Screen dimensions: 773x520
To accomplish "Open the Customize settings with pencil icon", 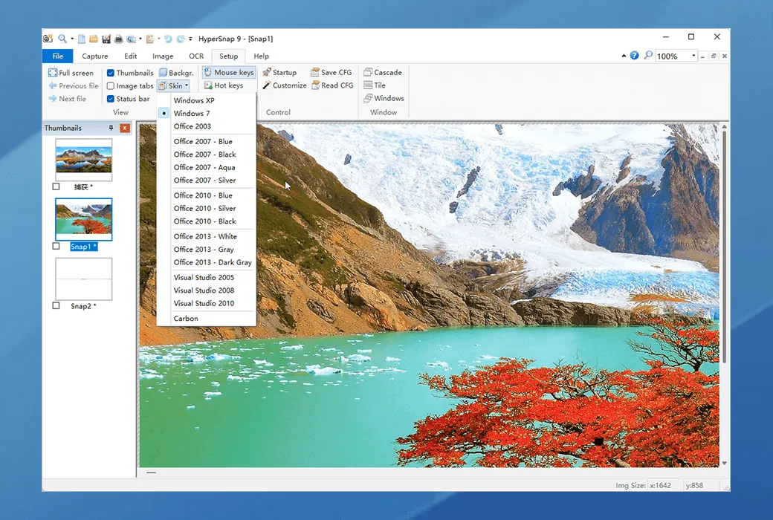I will pos(285,85).
